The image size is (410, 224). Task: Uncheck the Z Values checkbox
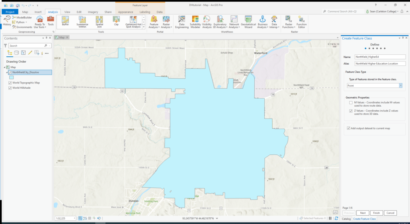pyautogui.click(x=351, y=111)
